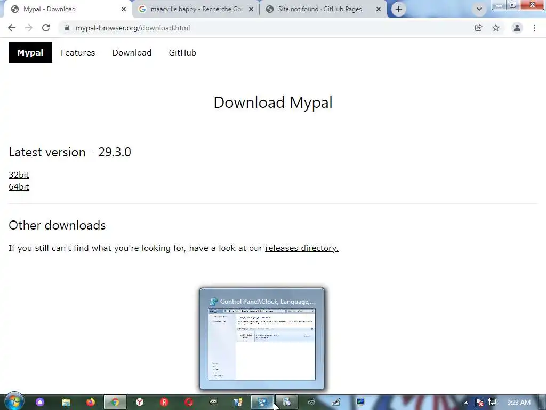Open the Action Center flag icon
Image resolution: width=546 pixels, height=410 pixels.
tap(479, 403)
